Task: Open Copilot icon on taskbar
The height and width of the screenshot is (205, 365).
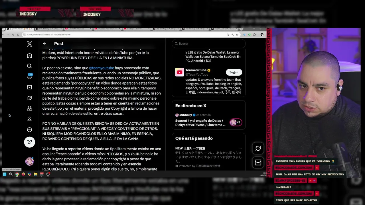Action: (29, 174)
